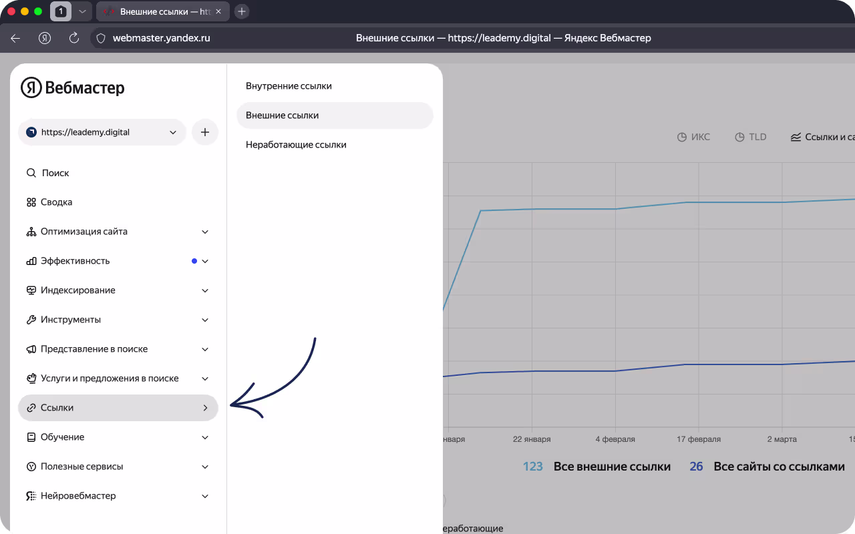Click the blue dot next to Эффективность

click(x=194, y=261)
